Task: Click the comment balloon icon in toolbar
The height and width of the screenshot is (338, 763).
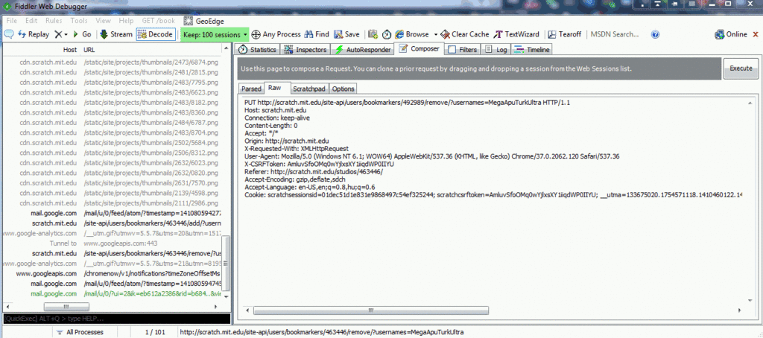Action: [x=8, y=34]
